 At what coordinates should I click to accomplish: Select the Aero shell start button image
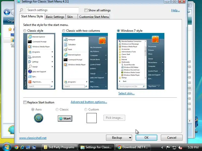(x=39, y=118)
